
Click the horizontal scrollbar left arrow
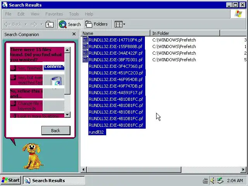coord(83,170)
